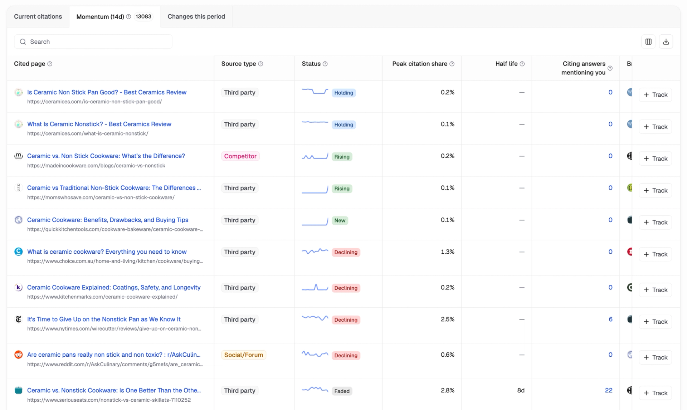Image resolution: width=687 pixels, height=410 pixels.
Task: Click citing answers value 22
Action: [608, 390]
